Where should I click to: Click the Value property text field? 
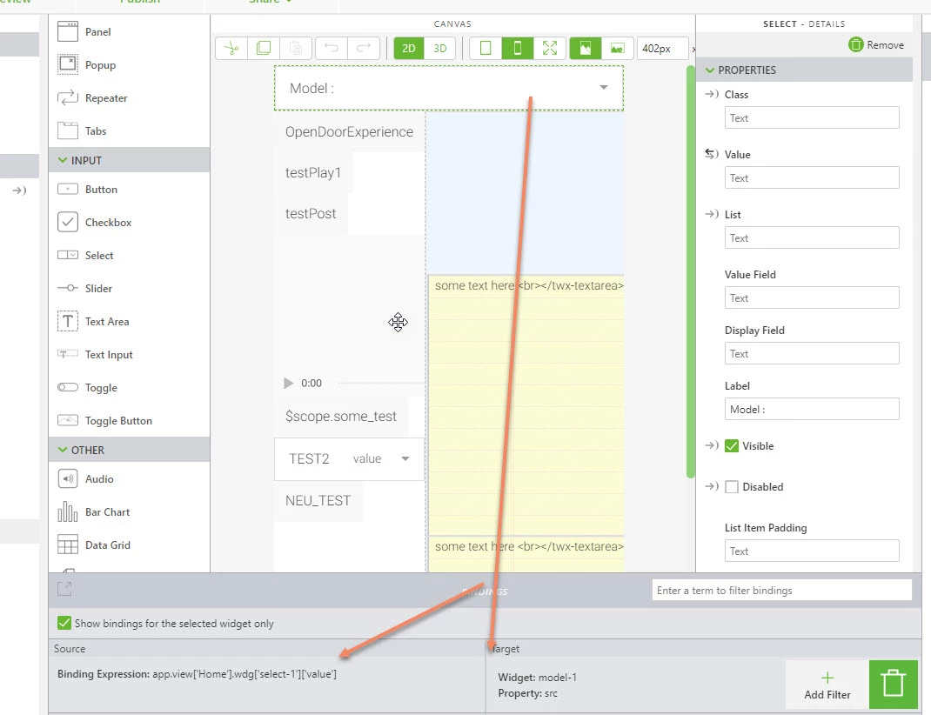pos(812,177)
